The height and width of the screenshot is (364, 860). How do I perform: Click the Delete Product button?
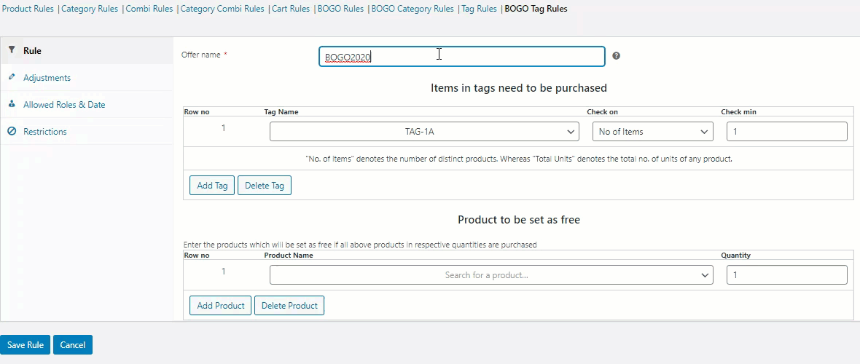tap(289, 305)
